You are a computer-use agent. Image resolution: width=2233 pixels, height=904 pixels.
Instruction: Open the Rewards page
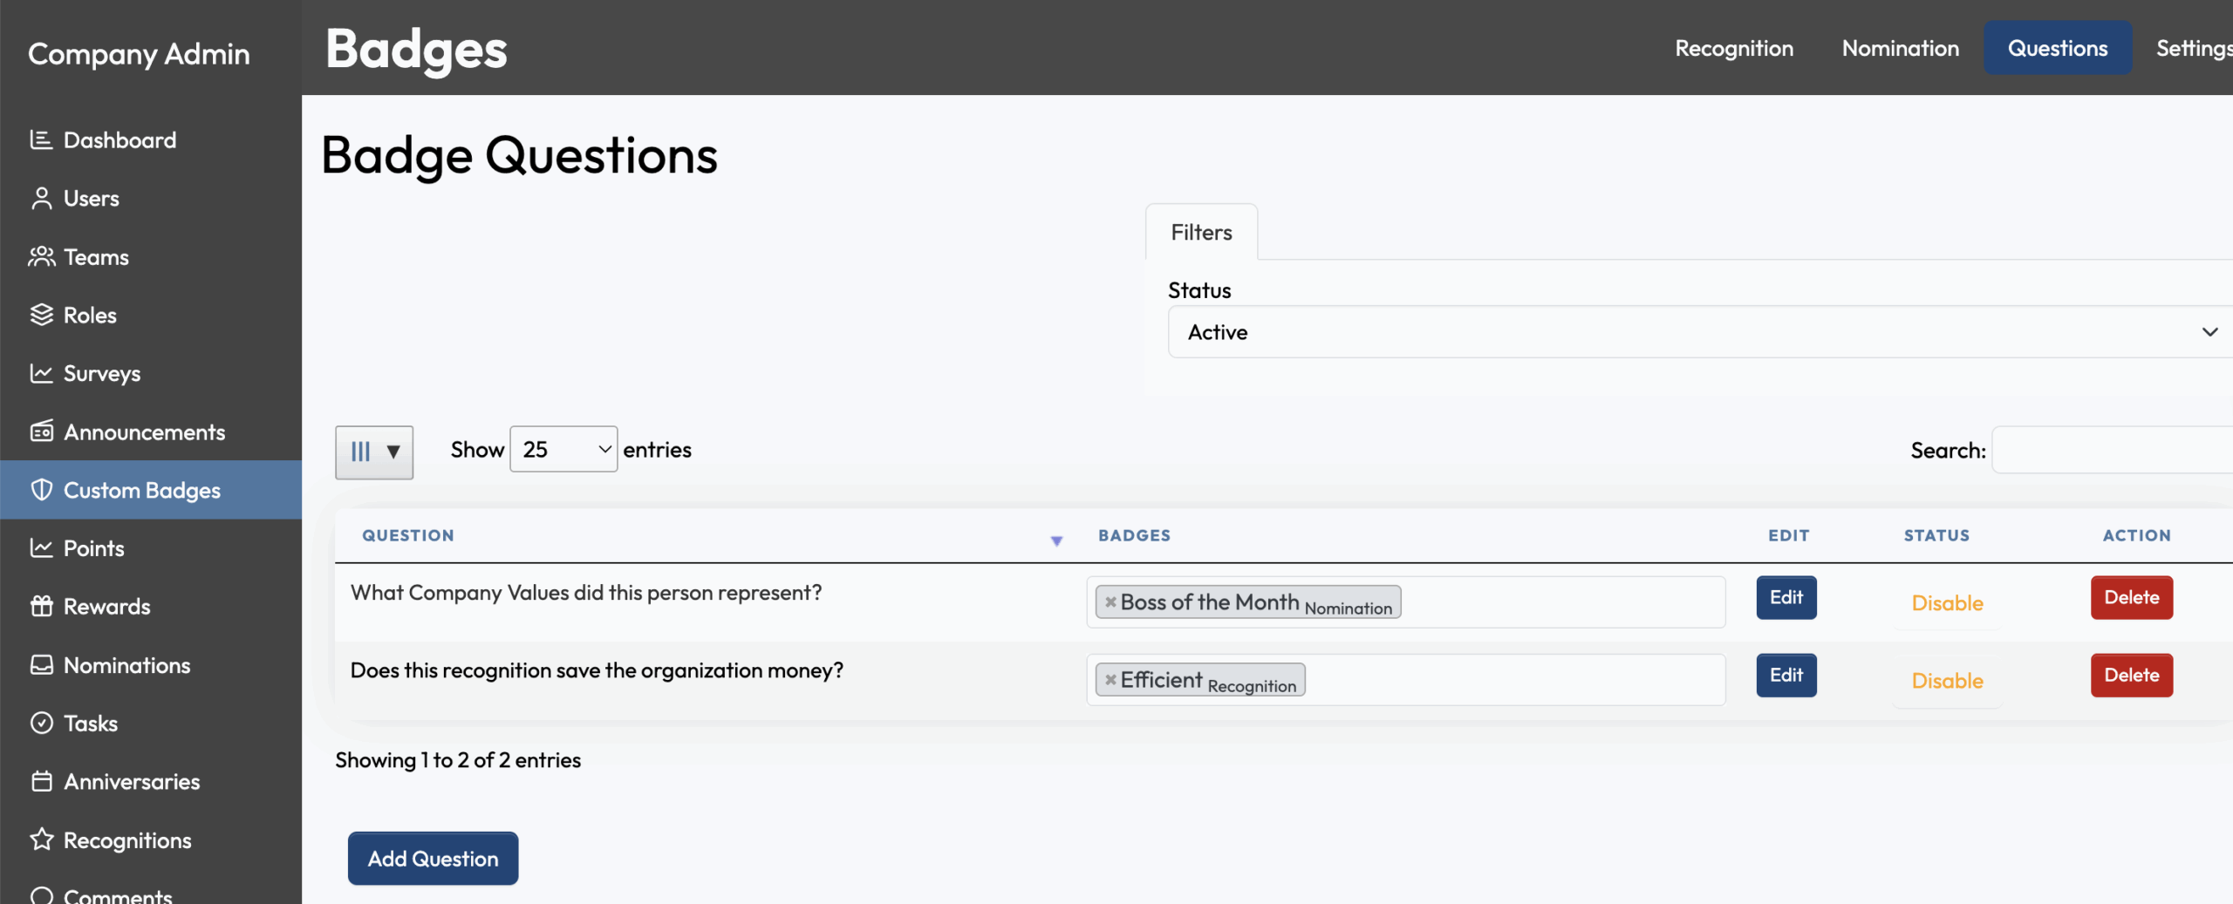107,606
